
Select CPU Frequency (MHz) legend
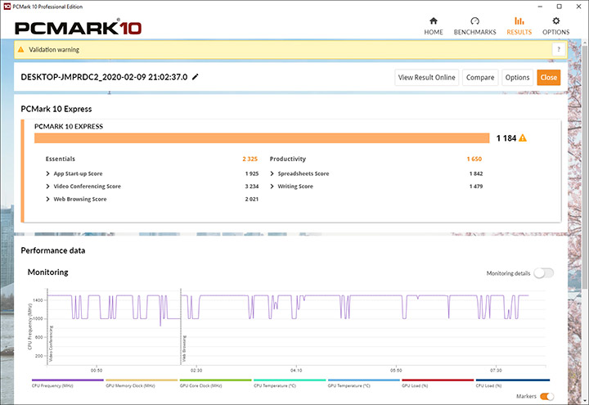tap(68, 383)
